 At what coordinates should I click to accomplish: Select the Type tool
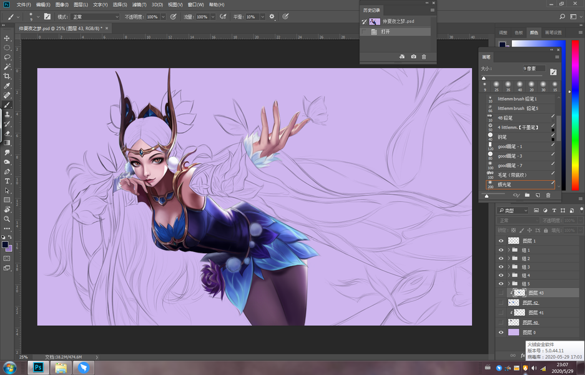pos(7,181)
